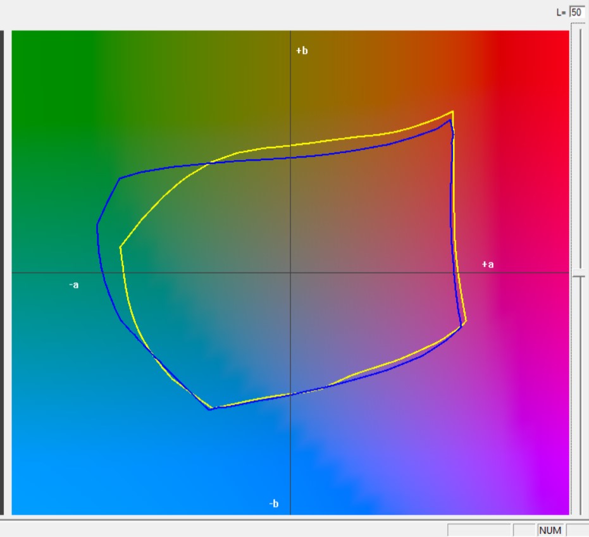Click the gamut outlines' bottom-right corner
Viewport: 589px width, 537px height.
pos(464,324)
